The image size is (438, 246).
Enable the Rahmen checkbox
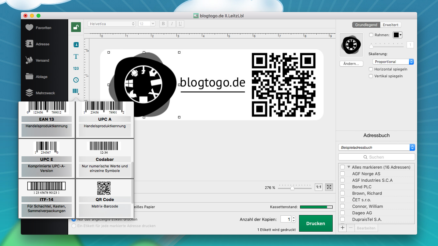pyautogui.click(x=371, y=35)
